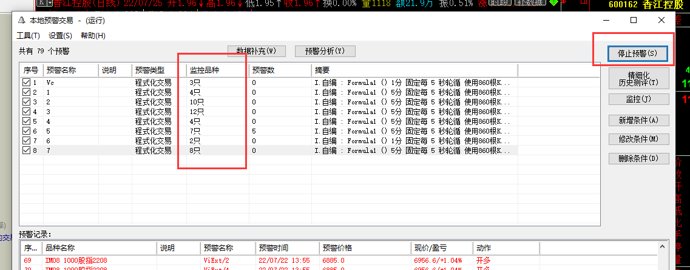Minimize the 本地预警交易 window
Screen dimensions: 690x270
(x=606, y=20)
